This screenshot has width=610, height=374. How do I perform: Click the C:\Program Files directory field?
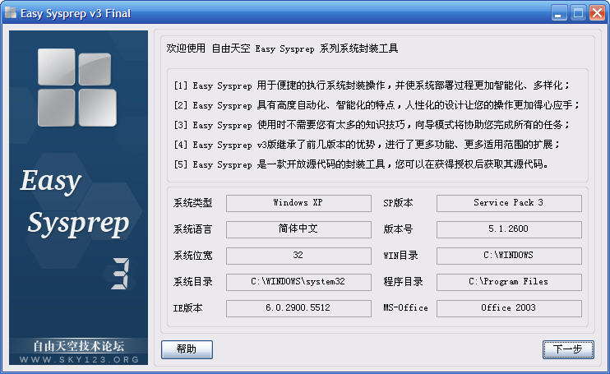[508, 282]
